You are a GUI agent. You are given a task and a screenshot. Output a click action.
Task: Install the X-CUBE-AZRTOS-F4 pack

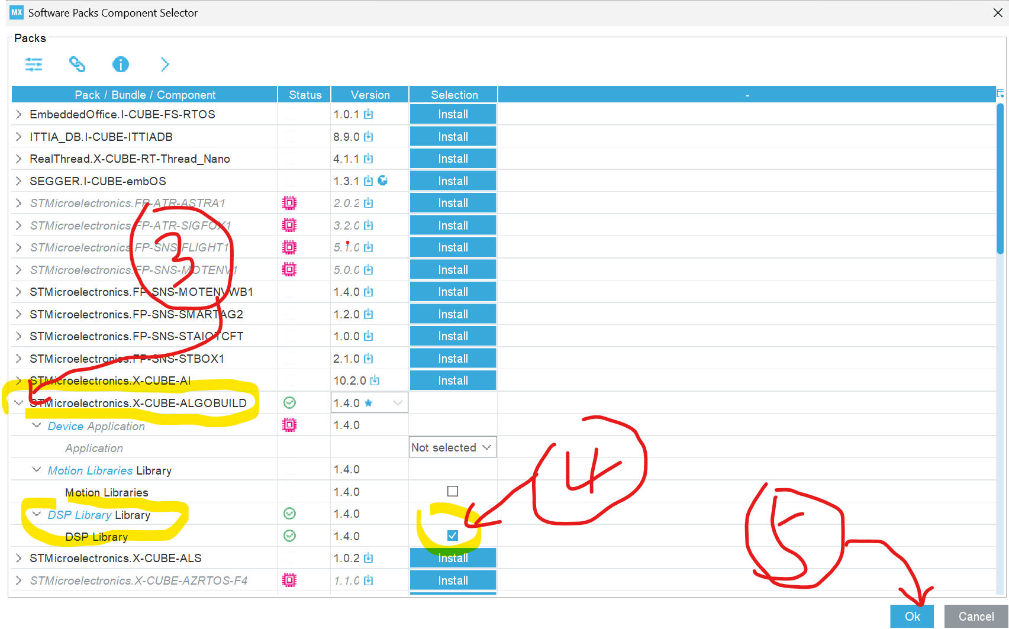pyautogui.click(x=453, y=580)
